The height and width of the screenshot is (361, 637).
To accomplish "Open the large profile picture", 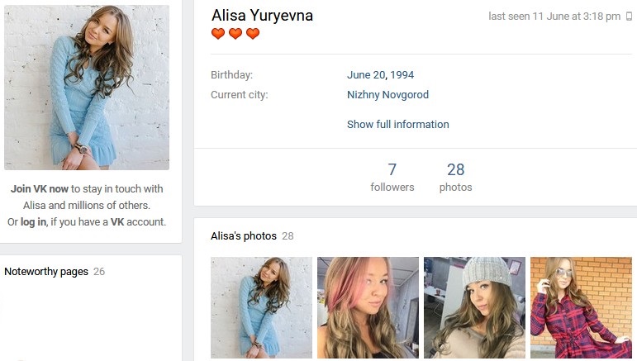I will tap(87, 88).
